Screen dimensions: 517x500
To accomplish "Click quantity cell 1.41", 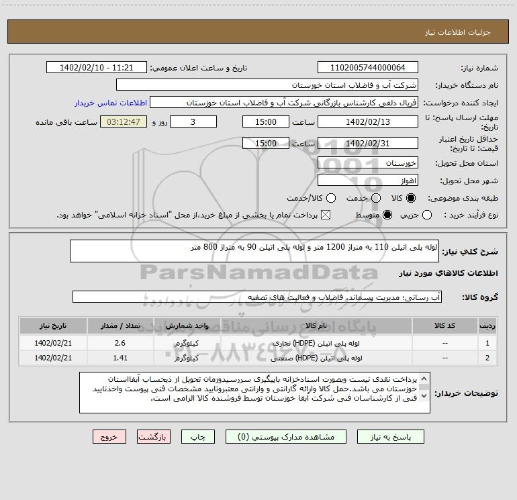I will tap(120, 358).
